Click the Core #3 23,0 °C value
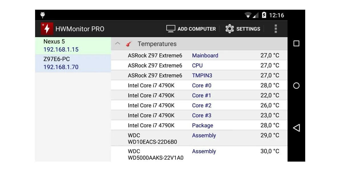Image resolution: width=340 pixels, height=171 pixels. point(270,115)
